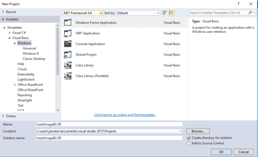Select the Extensibility tree item
This screenshot has height=157, width=258.
[26, 74]
